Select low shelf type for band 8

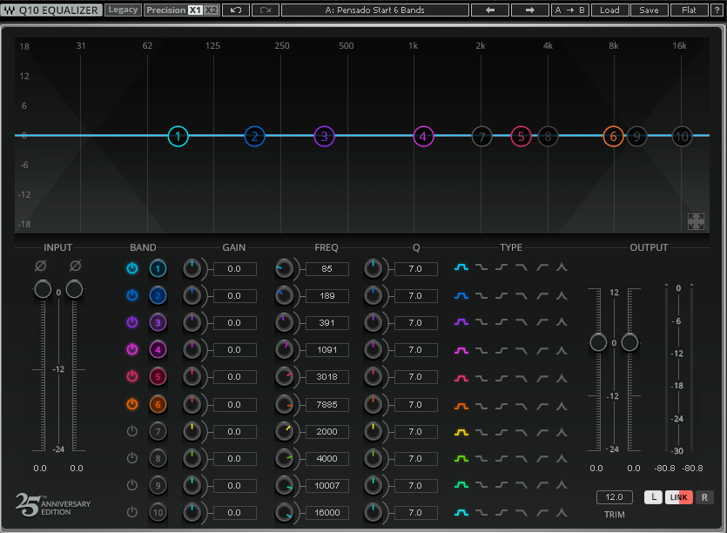point(481,459)
